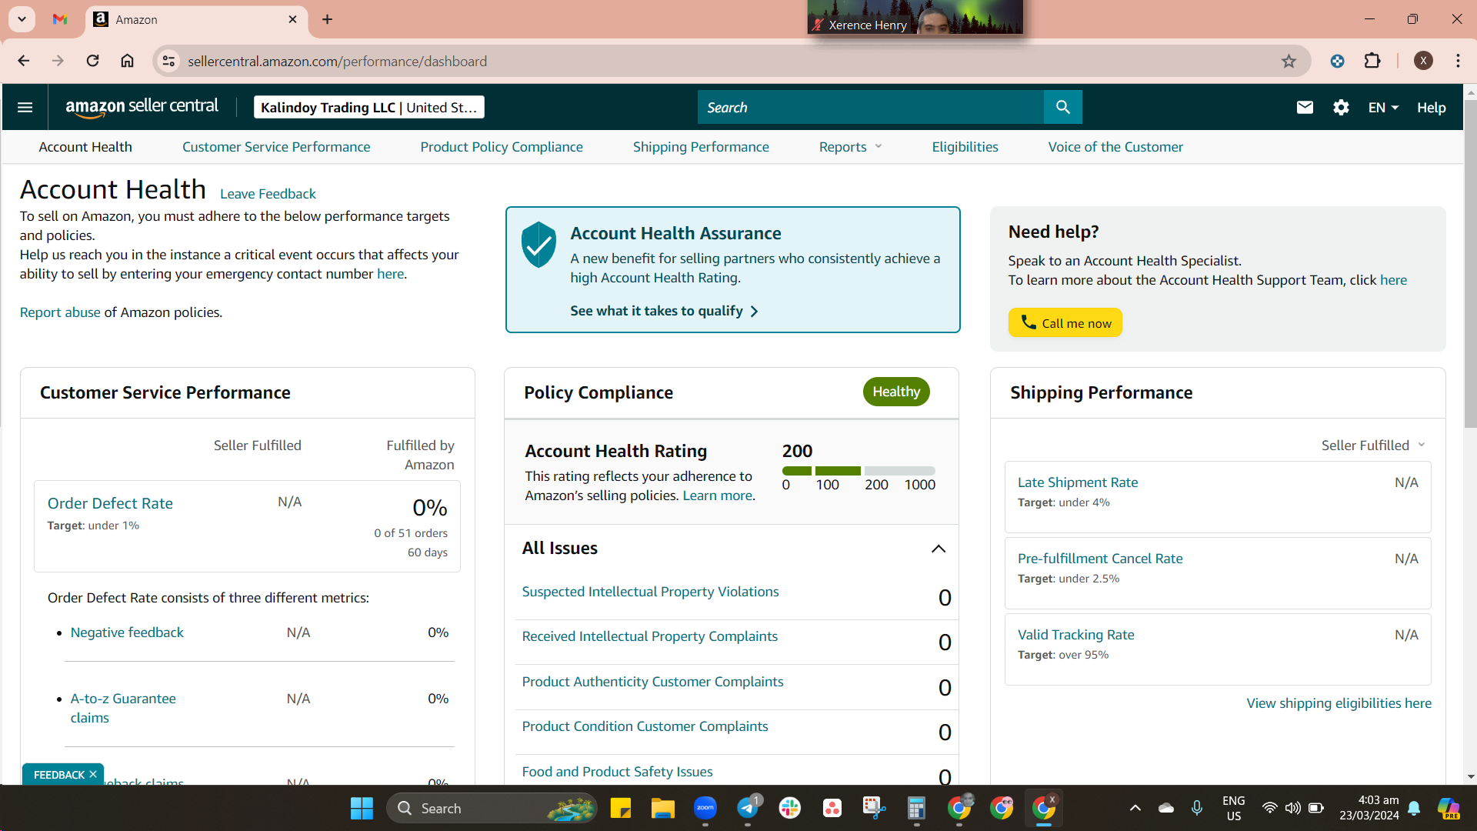The width and height of the screenshot is (1477, 831).
Task: Open a new browser tab
Action: (327, 19)
